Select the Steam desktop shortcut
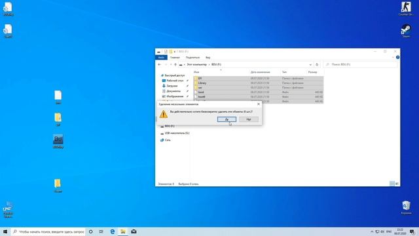419x236 pixels. point(406,31)
